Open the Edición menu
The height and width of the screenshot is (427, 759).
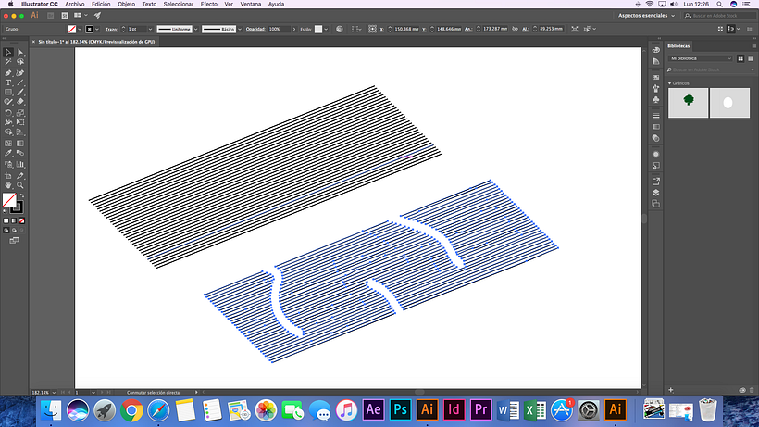[101, 4]
